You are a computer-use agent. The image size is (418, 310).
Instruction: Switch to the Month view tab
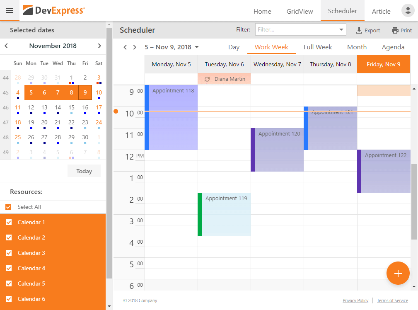356,47
